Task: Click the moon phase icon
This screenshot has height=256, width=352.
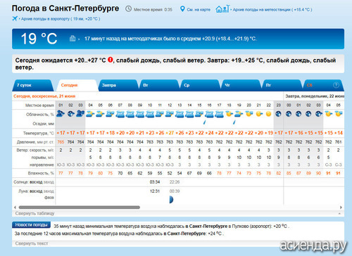Action: pyautogui.click(x=171, y=200)
